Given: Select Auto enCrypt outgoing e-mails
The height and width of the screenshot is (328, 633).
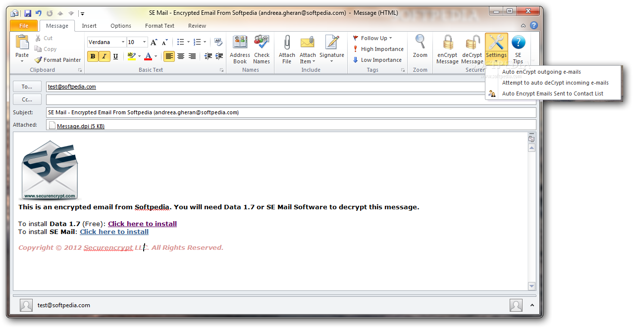Looking at the screenshot, I should [x=553, y=72].
